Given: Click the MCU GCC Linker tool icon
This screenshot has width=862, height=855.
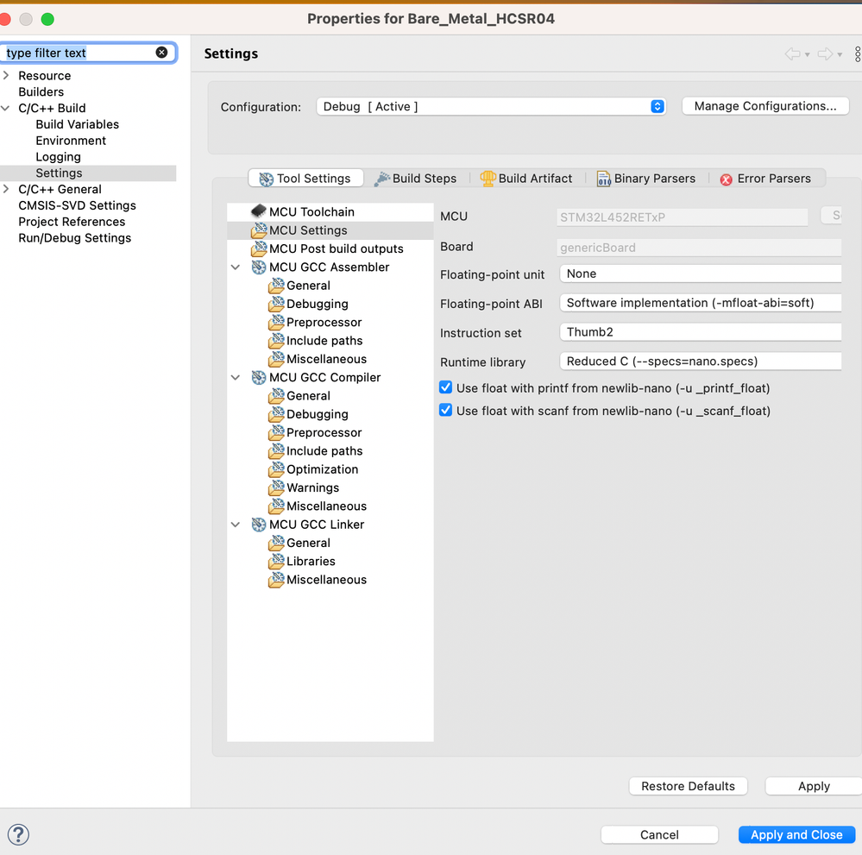Looking at the screenshot, I should tap(258, 525).
